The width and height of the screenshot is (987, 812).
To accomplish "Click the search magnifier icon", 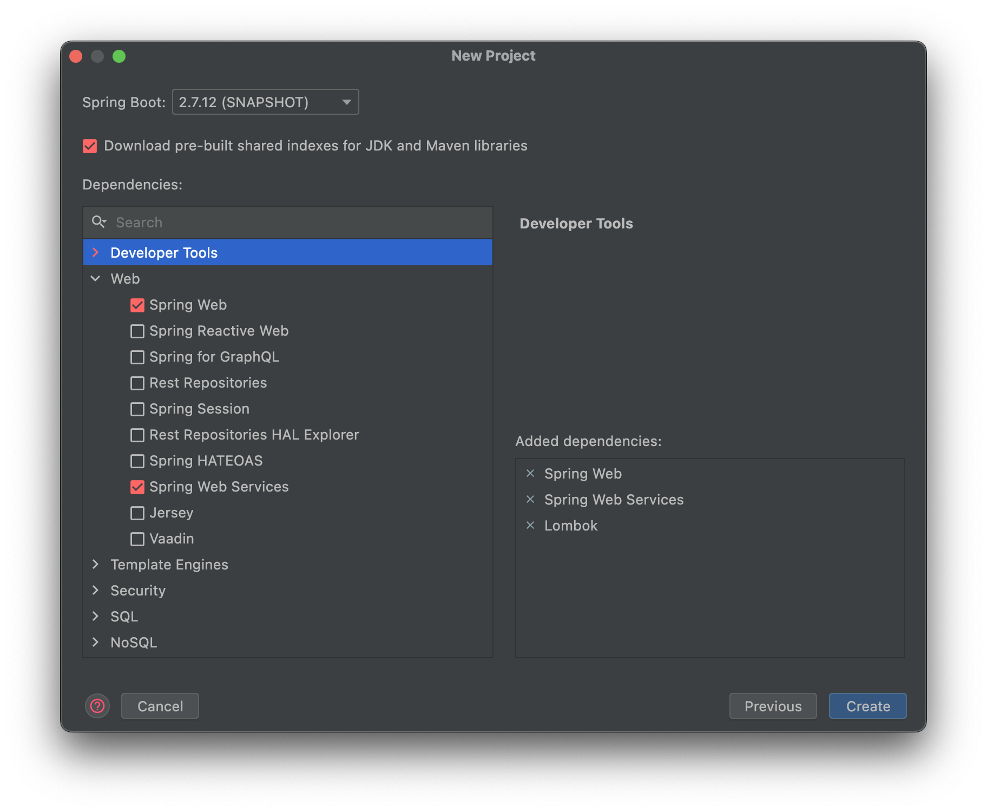I will click(99, 222).
